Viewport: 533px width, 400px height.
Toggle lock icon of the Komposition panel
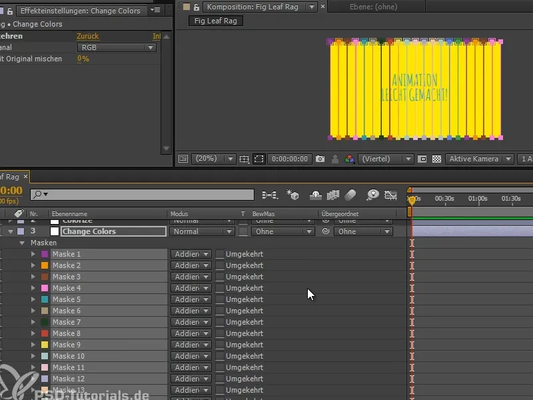tap(197, 7)
